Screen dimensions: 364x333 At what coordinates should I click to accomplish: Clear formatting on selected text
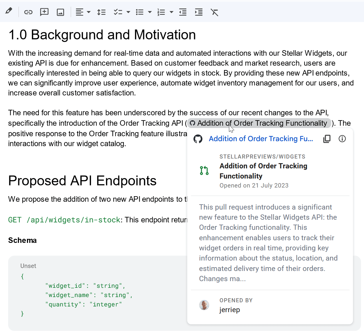214,12
